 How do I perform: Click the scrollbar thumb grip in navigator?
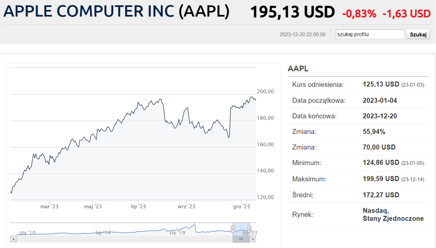pyautogui.click(x=241, y=239)
